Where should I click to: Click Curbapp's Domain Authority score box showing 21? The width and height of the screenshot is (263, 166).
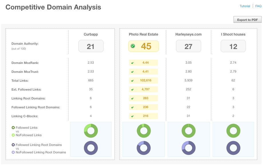coord(91,46)
